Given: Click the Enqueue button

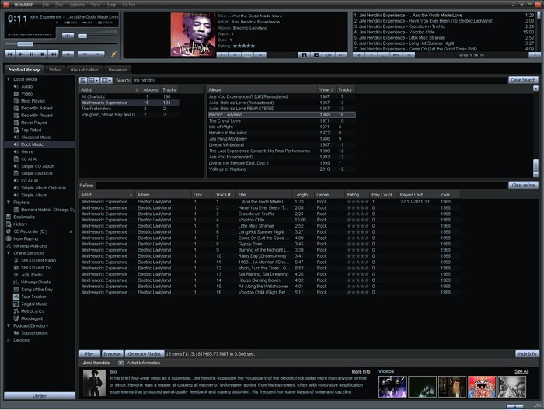Looking at the screenshot, I should click(x=113, y=353).
